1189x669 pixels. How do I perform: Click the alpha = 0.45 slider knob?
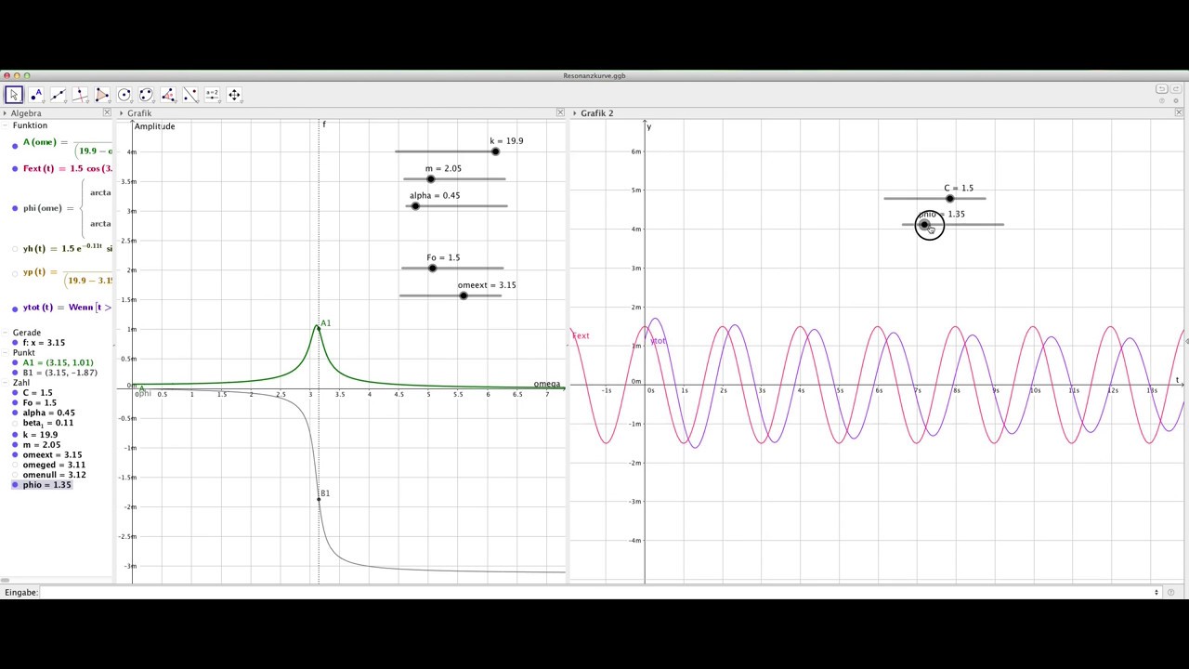[415, 205]
